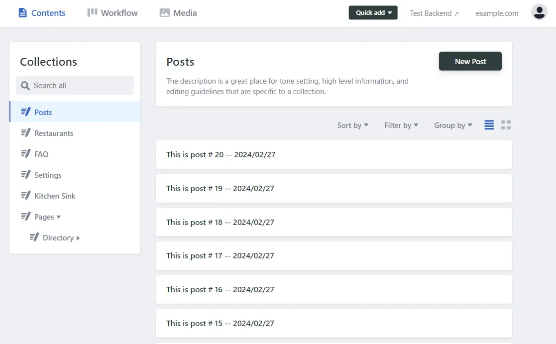Viewport: 556px width, 344px height.
Task: Open Media via the picture icon
Action: pyautogui.click(x=164, y=12)
